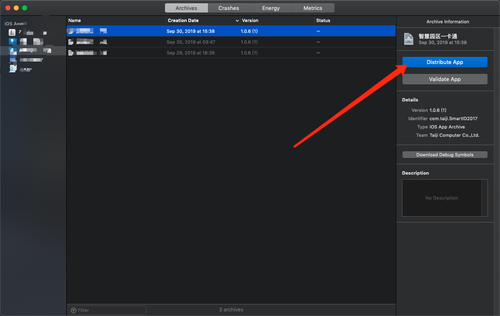This screenshot has height=316, width=500.
Task: Download Debug Symbols for the archive
Action: click(x=445, y=155)
